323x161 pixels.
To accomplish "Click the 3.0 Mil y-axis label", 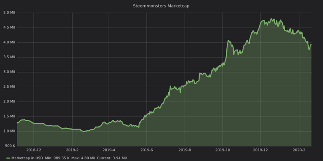I will coord(10,72).
